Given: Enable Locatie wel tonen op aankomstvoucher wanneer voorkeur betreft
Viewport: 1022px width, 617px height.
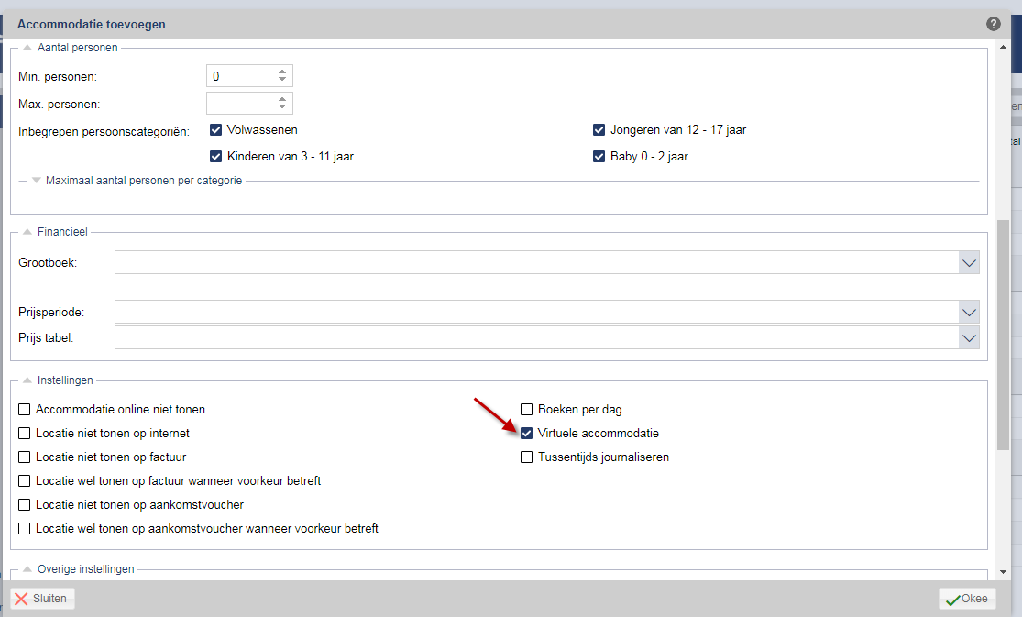Looking at the screenshot, I should tap(25, 528).
